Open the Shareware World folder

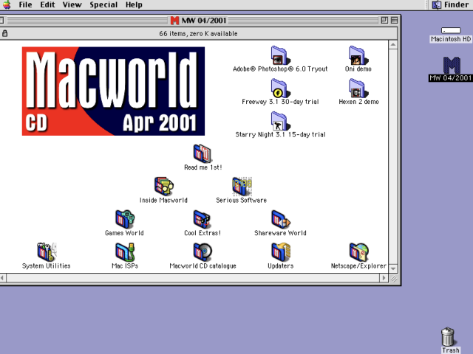[x=281, y=219]
